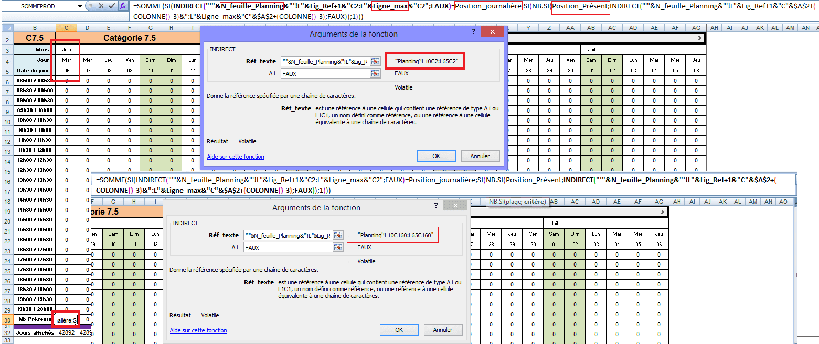Screen dimensions: 819x344
Task: Click the top formula bar text
Action: pos(475,11)
